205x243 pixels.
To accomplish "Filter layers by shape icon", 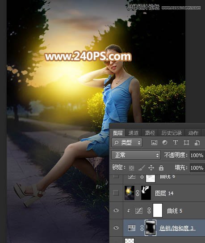I will 186,142.
